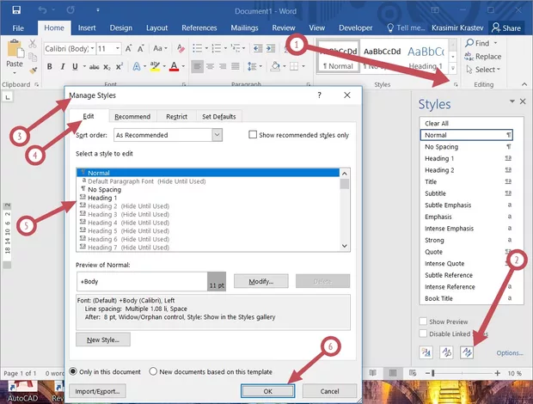Check the Show Preview option
Screen dimensions: 533x404
point(423,320)
